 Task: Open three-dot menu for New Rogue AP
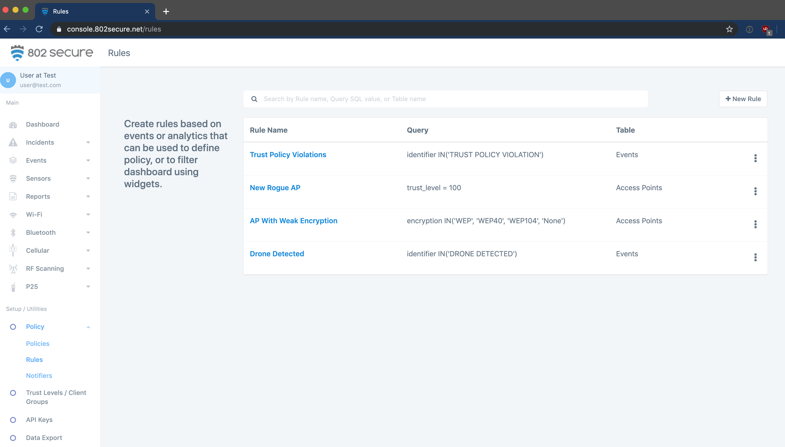click(755, 191)
